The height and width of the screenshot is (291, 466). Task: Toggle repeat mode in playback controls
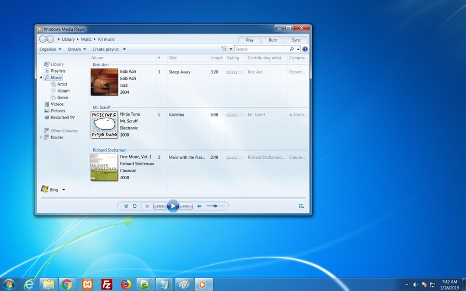135,206
